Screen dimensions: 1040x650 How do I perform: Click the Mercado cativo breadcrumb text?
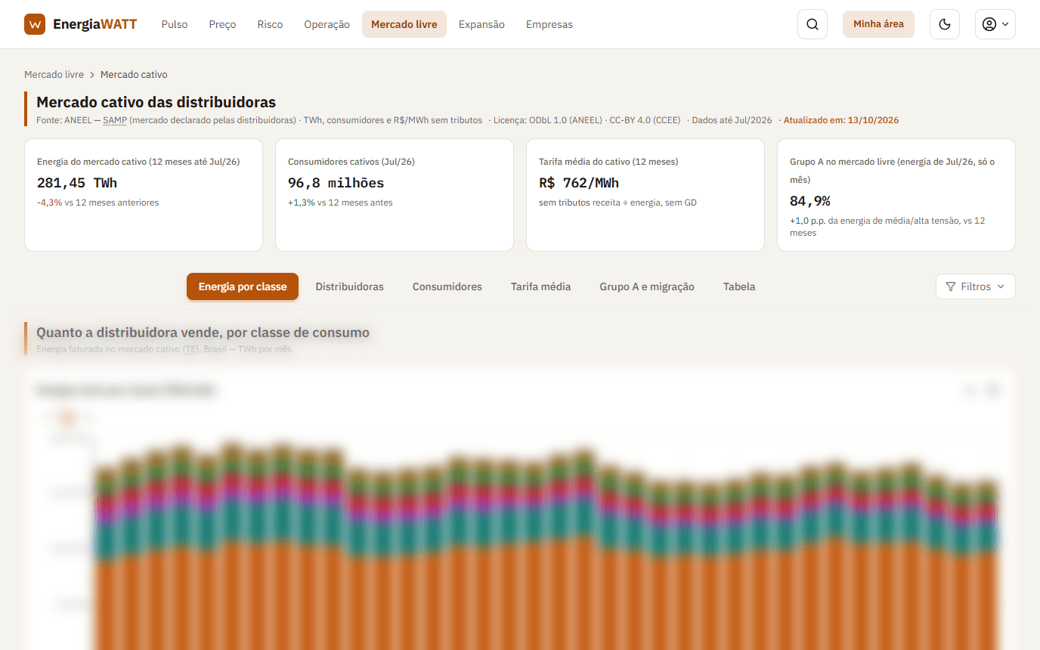click(x=134, y=75)
